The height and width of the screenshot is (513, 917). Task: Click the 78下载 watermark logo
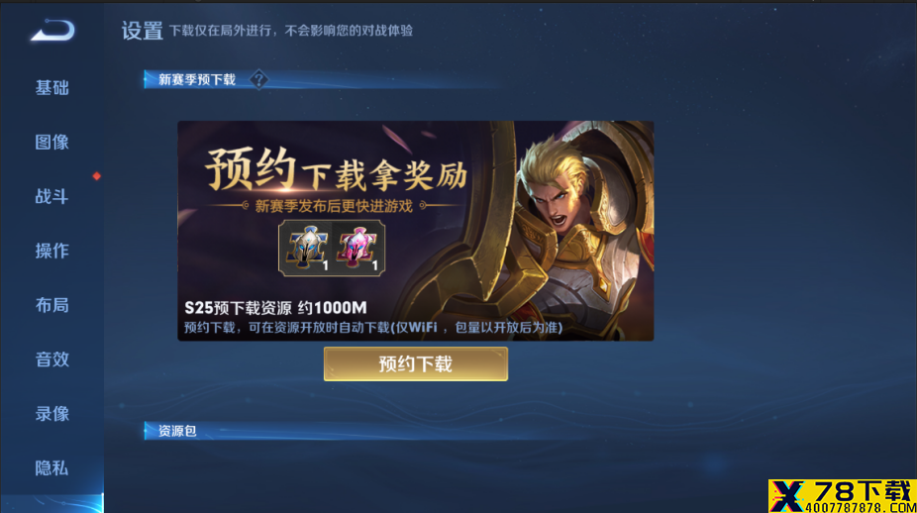point(842,496)
